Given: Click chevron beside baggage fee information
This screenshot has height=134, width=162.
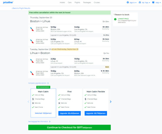Looking at the screenshot, I should (x=50, y=122).
